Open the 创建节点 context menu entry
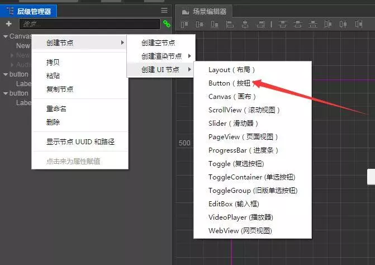The image size is (375, 265). 80,43
